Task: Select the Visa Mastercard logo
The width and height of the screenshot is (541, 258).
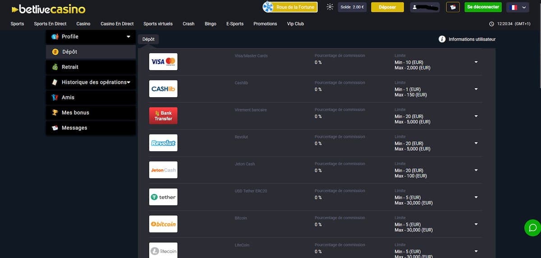Action: click(x=163, y=62)
